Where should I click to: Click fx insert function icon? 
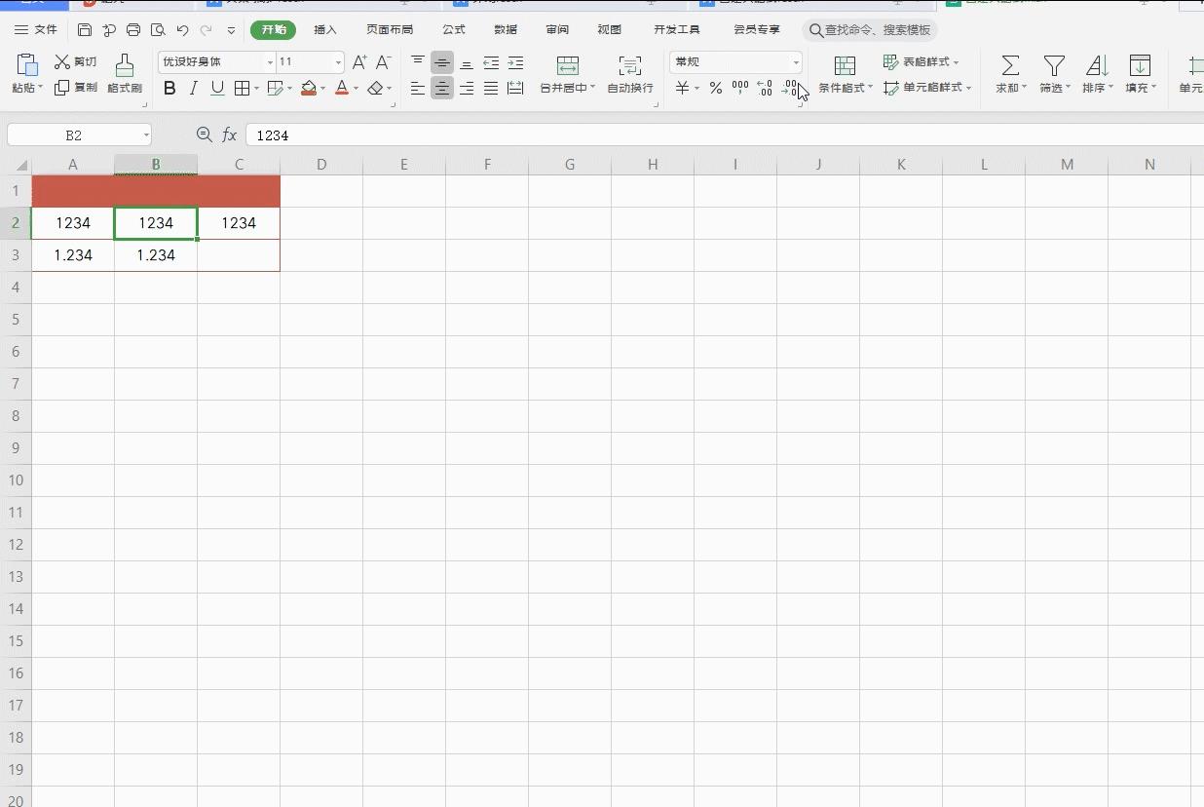click(230, 134)
